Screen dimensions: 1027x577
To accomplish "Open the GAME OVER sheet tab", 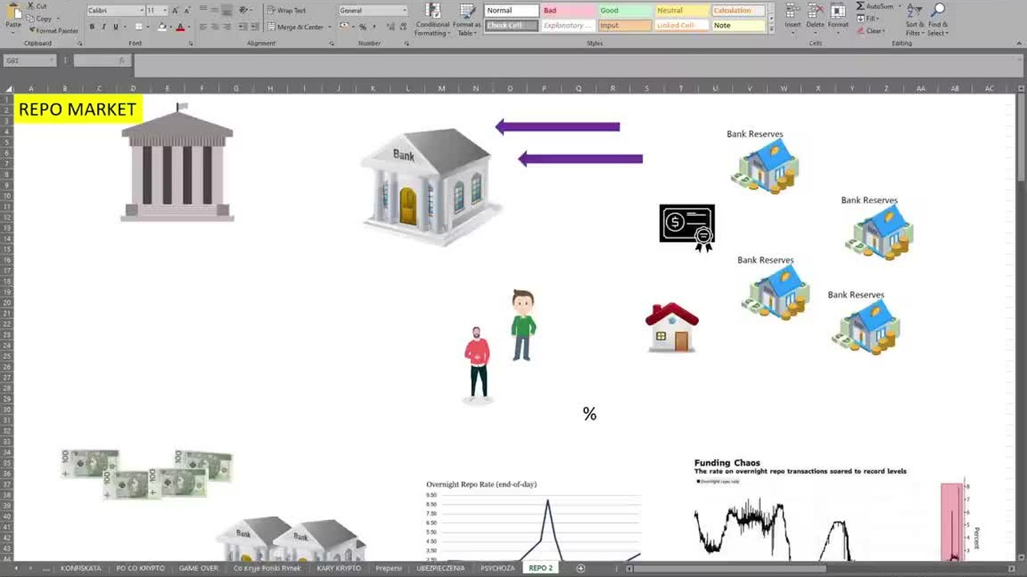I will [198, 568].
